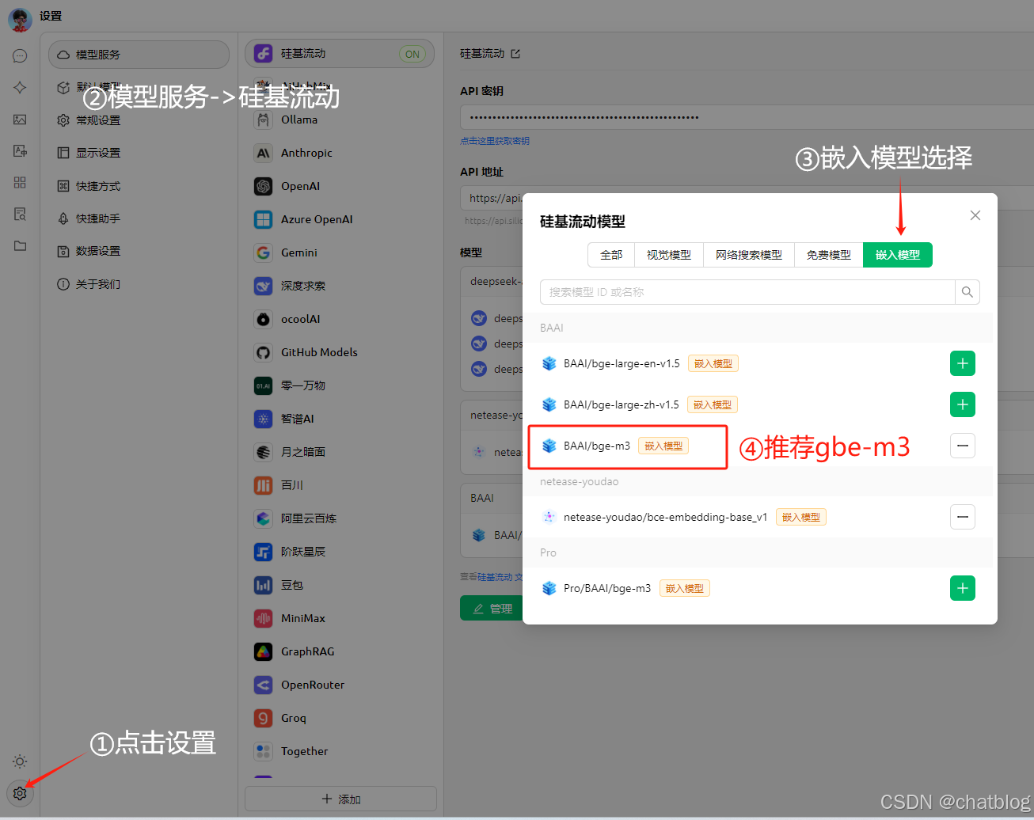Click the user avatar at top left
This screenshot has width=1034, height=820.
coord(20,19)
